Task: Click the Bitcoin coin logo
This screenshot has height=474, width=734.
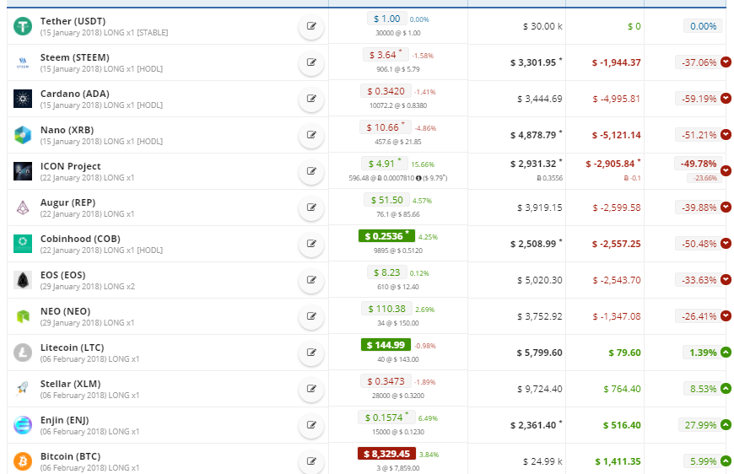Action: coord(23,461)
